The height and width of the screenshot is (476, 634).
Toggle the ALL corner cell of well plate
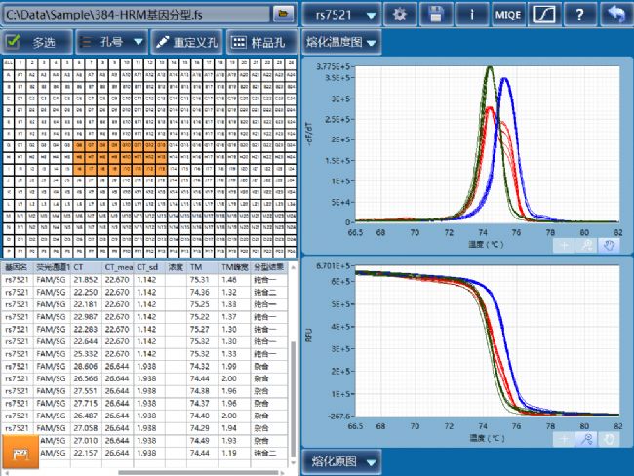click(x=9, y=62)
